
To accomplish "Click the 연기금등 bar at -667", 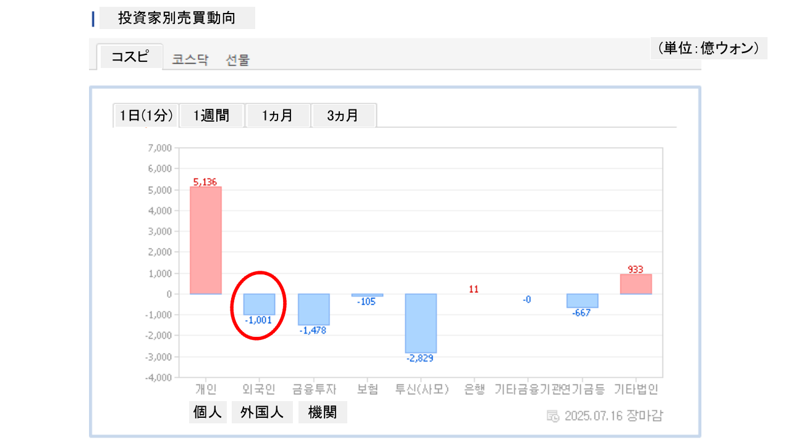I will tap(582, 300).
